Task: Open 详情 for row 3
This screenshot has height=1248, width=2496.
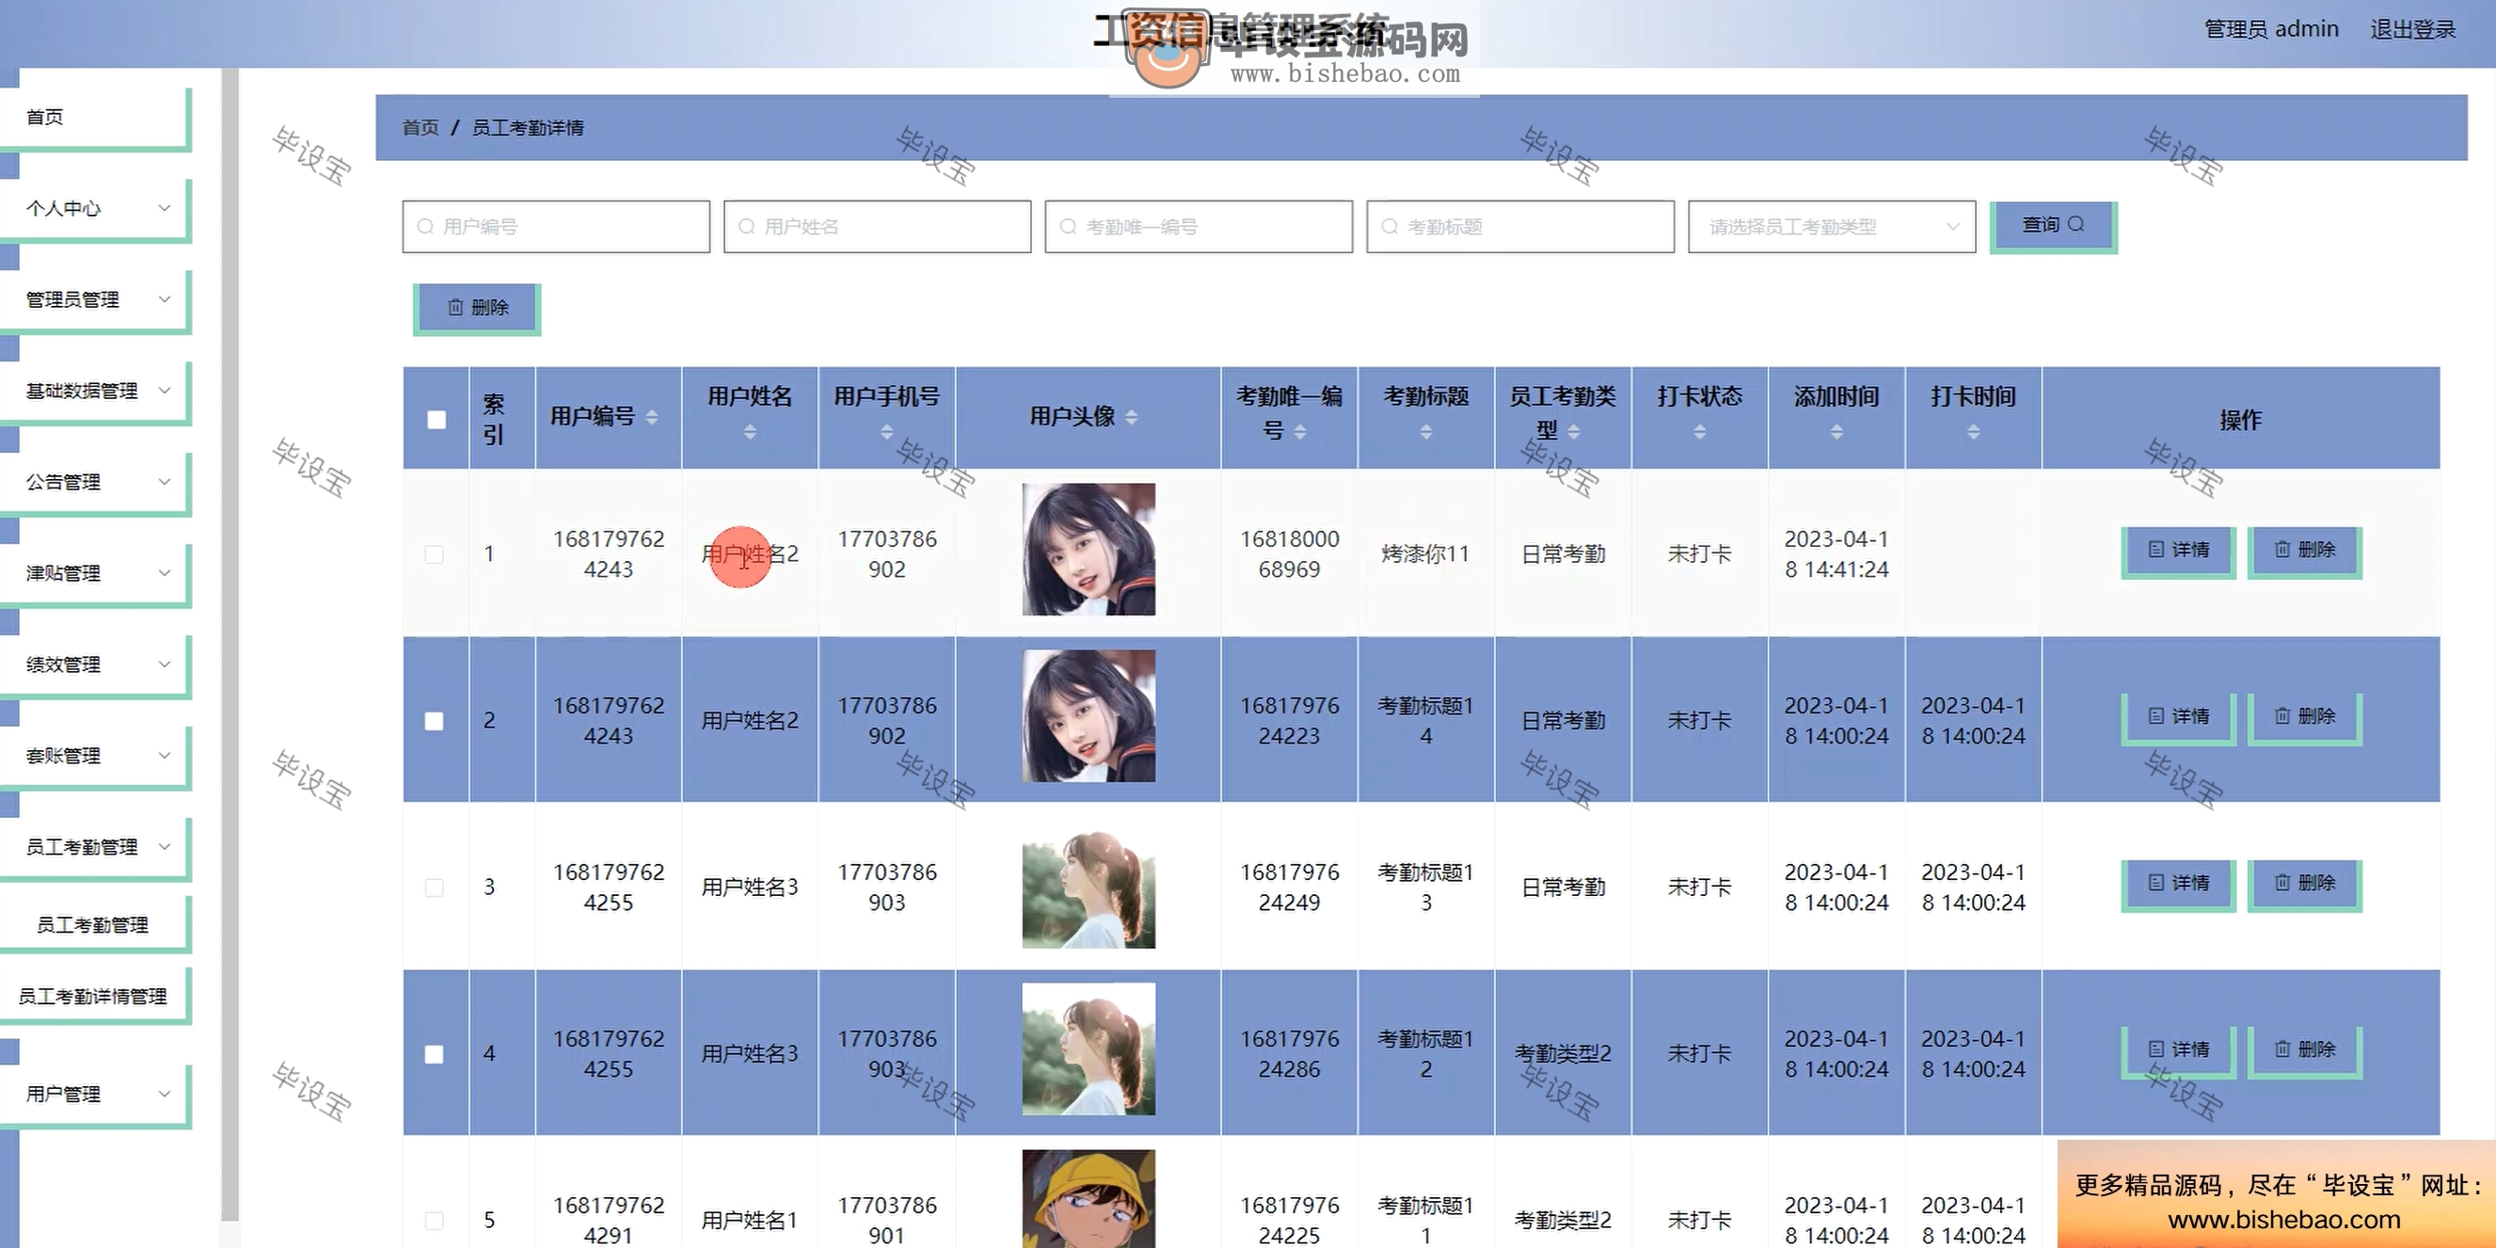Action: coord(2178,885)
